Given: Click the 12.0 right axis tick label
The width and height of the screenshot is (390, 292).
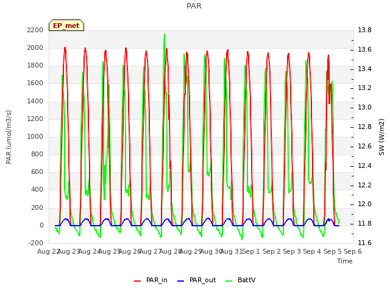Looking at the screenshot, I should coord(364,204).
